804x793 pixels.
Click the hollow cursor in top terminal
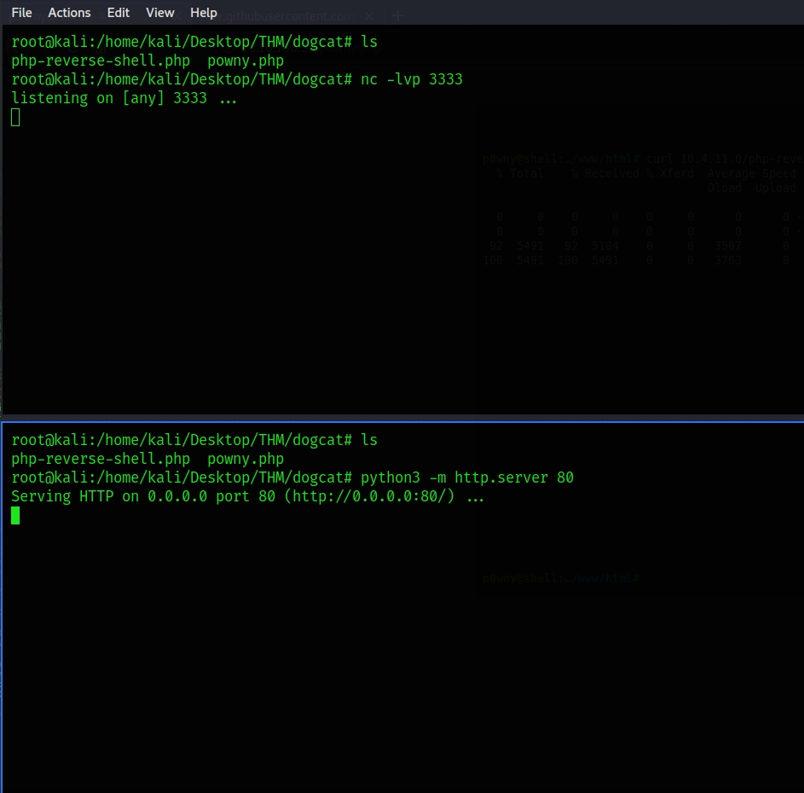click(15, 118)
